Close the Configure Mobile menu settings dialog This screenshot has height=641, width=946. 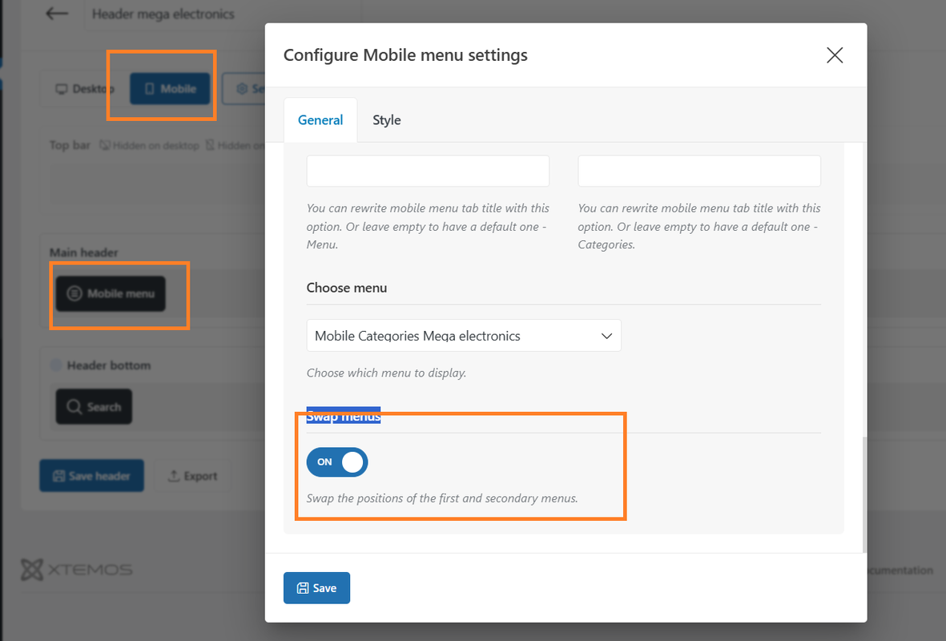(x=835, y=55)
